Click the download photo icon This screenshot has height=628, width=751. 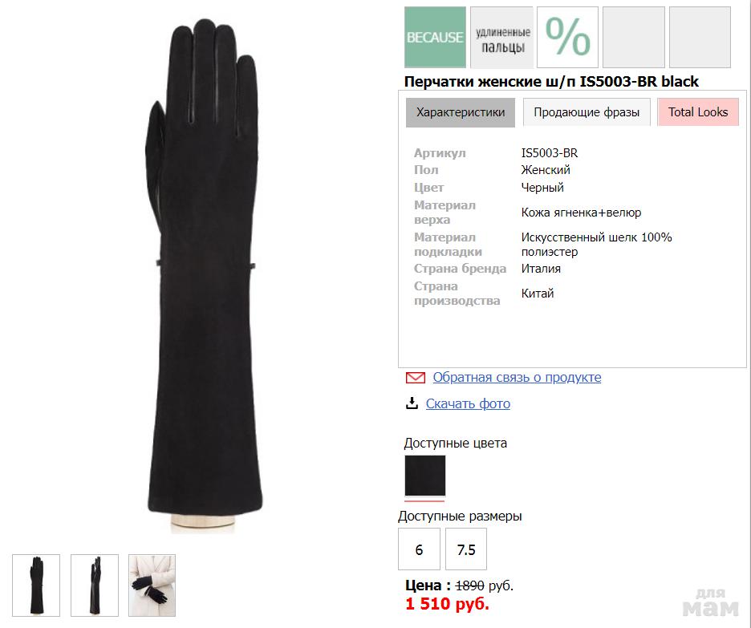[412, 403]
